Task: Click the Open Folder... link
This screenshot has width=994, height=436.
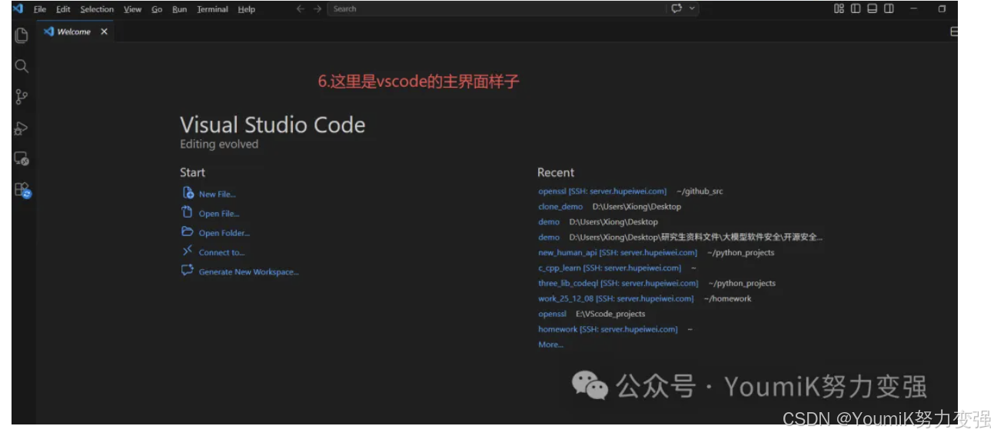Action: click(x=224, y=233)
